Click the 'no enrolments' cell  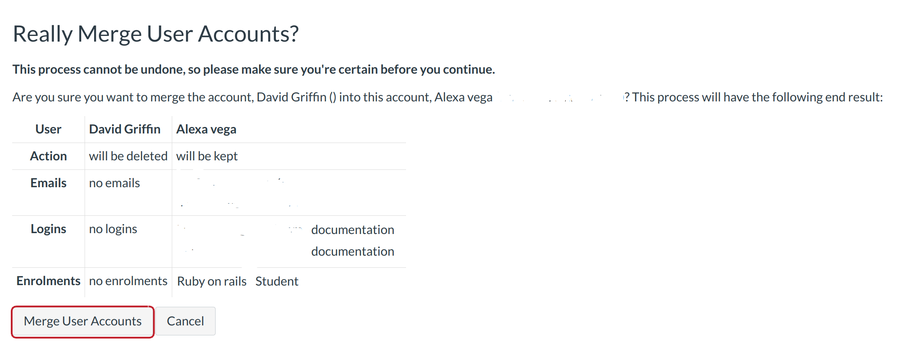click(128, 281)
